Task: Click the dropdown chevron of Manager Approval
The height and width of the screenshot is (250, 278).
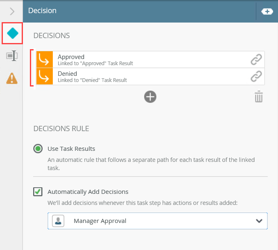Action: click(259, 221)
